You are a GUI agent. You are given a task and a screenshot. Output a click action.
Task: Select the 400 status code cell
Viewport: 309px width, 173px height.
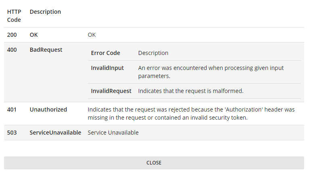[12, 50]
